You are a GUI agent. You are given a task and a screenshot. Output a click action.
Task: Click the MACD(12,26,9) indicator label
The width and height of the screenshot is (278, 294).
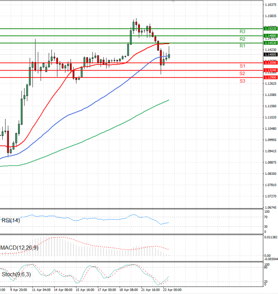[19, 248]
